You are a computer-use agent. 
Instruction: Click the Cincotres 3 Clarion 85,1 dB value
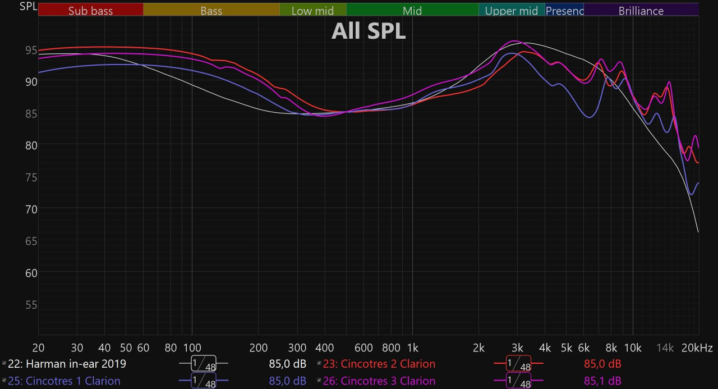pos(602,381)
